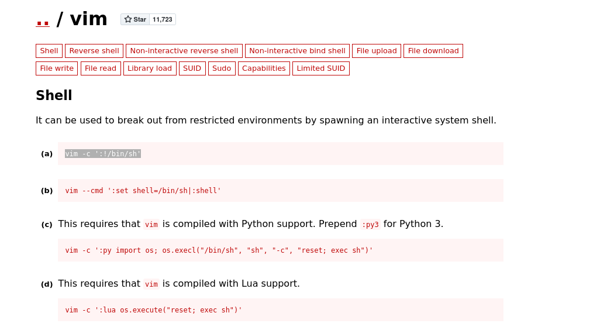
Task: Click the 'vim' page title
Action: [x=88, y=19]
